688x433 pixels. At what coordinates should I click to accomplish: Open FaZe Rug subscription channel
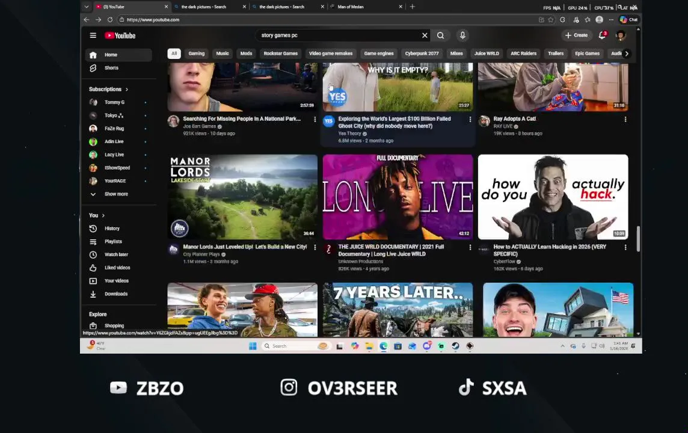pos(118,129)
